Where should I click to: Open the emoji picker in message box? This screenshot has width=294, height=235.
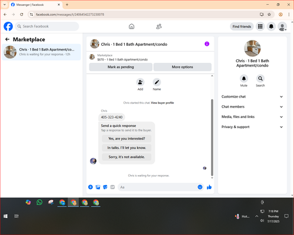200,187
